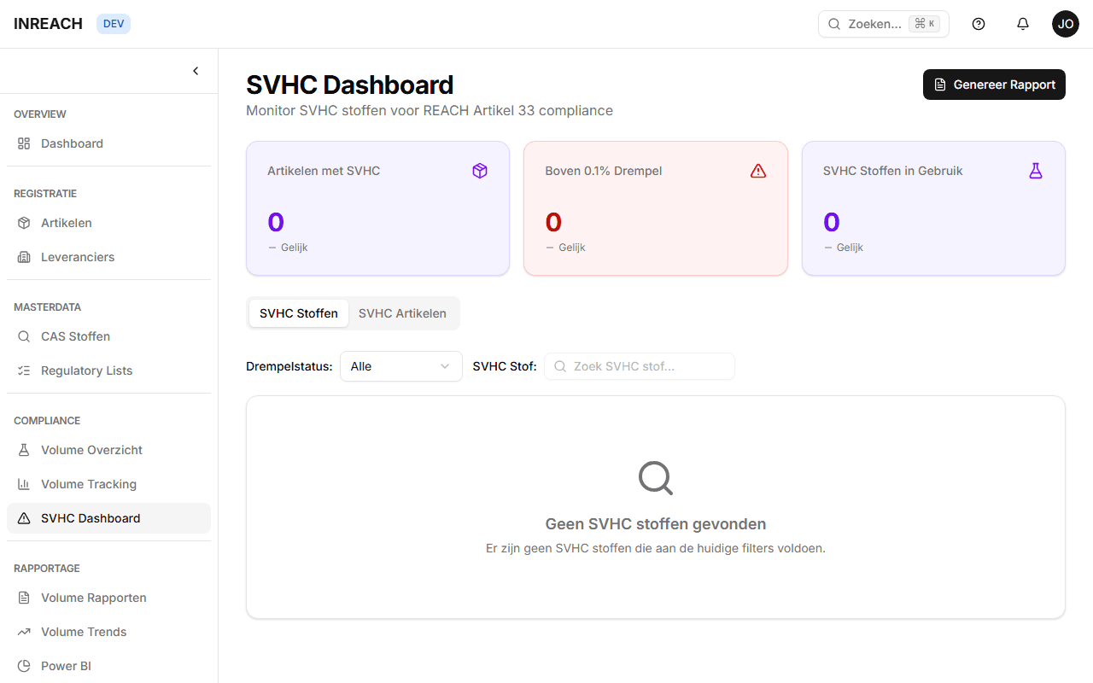This screenshot has width=1093, height=683.
Task: Click the package icon on Artikelen met SVHC card
Action: point(480,171)
